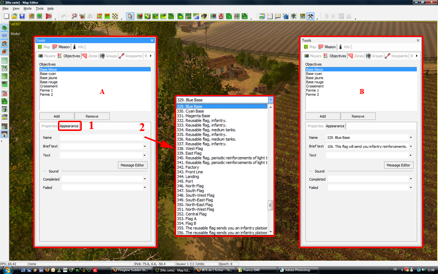Expand Text dropdown in left Tools panel
Viewport: 438px width, 274px height.
(145, 155)
